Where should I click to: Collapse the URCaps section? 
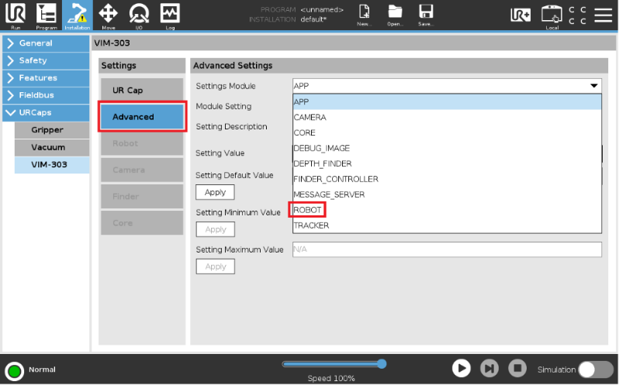coord(46,112)
